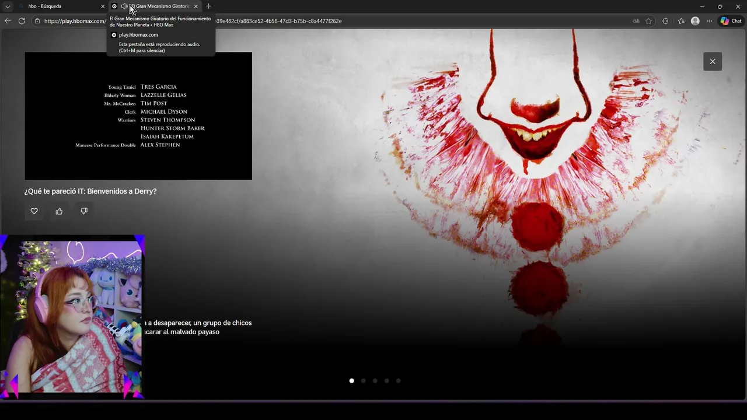Open Copilot Chat button
Screen dimensions: 747x420
731,21
